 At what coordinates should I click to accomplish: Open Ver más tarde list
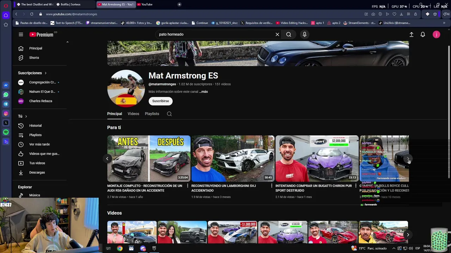coord(39,144)
